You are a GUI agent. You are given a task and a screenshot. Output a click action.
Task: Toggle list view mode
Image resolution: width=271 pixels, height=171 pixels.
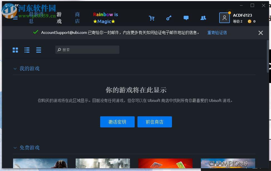pos(27,50)
